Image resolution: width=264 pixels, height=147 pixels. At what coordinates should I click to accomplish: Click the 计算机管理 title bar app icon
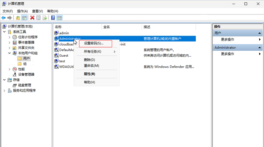pyautogui.click(x=4, y=4)
